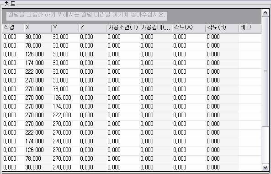The width and height of the screenshot is (271, 174).
Task: Click the scrollbar up arrow button
Action: (x=266, y=13)
